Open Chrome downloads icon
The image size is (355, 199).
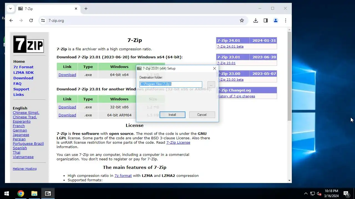[256, 20]
